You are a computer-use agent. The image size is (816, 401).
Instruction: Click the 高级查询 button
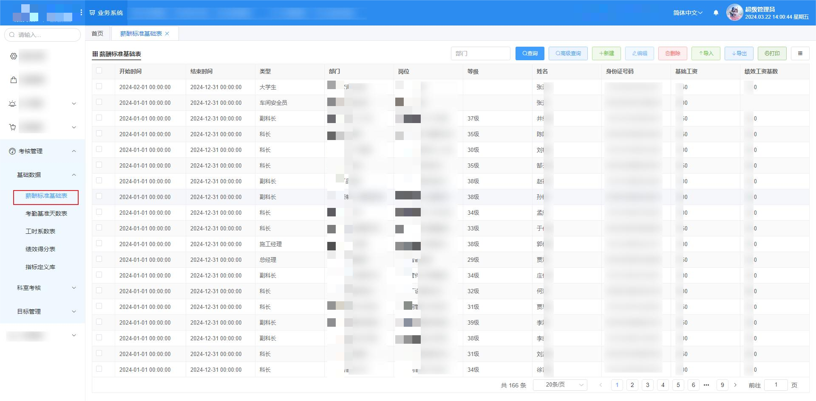[x=568, y=53]
